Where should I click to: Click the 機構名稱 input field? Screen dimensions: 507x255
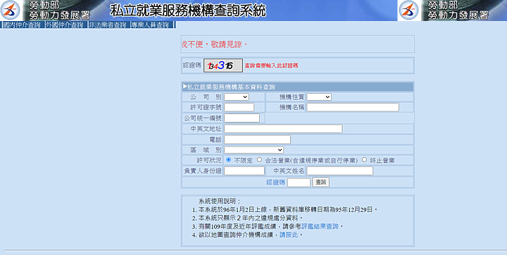click(x=353, y=107)
